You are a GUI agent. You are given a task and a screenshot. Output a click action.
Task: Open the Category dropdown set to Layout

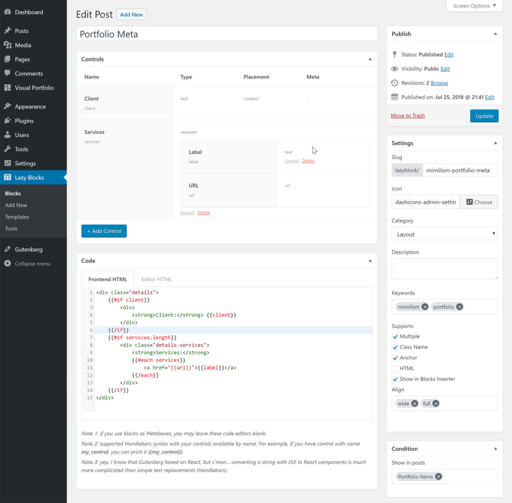coord(444,233)
